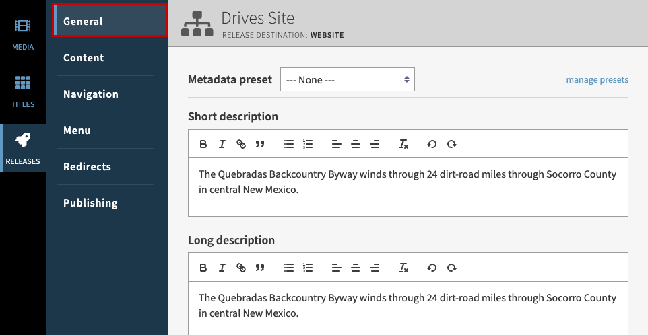Align left in Long description editor
Viewport: 648px width, 335px height.
tap(336, 268)
